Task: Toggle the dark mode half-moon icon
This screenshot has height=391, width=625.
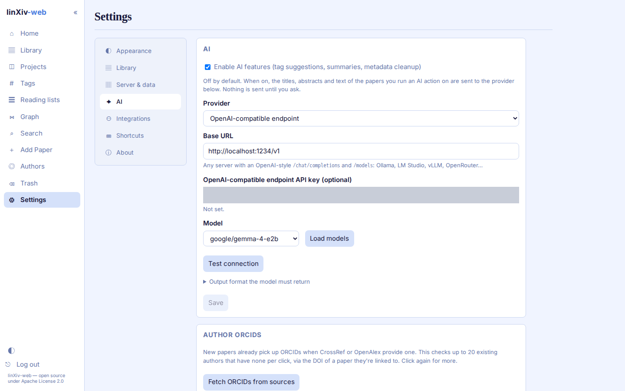Action: click(x=11, y=351)
